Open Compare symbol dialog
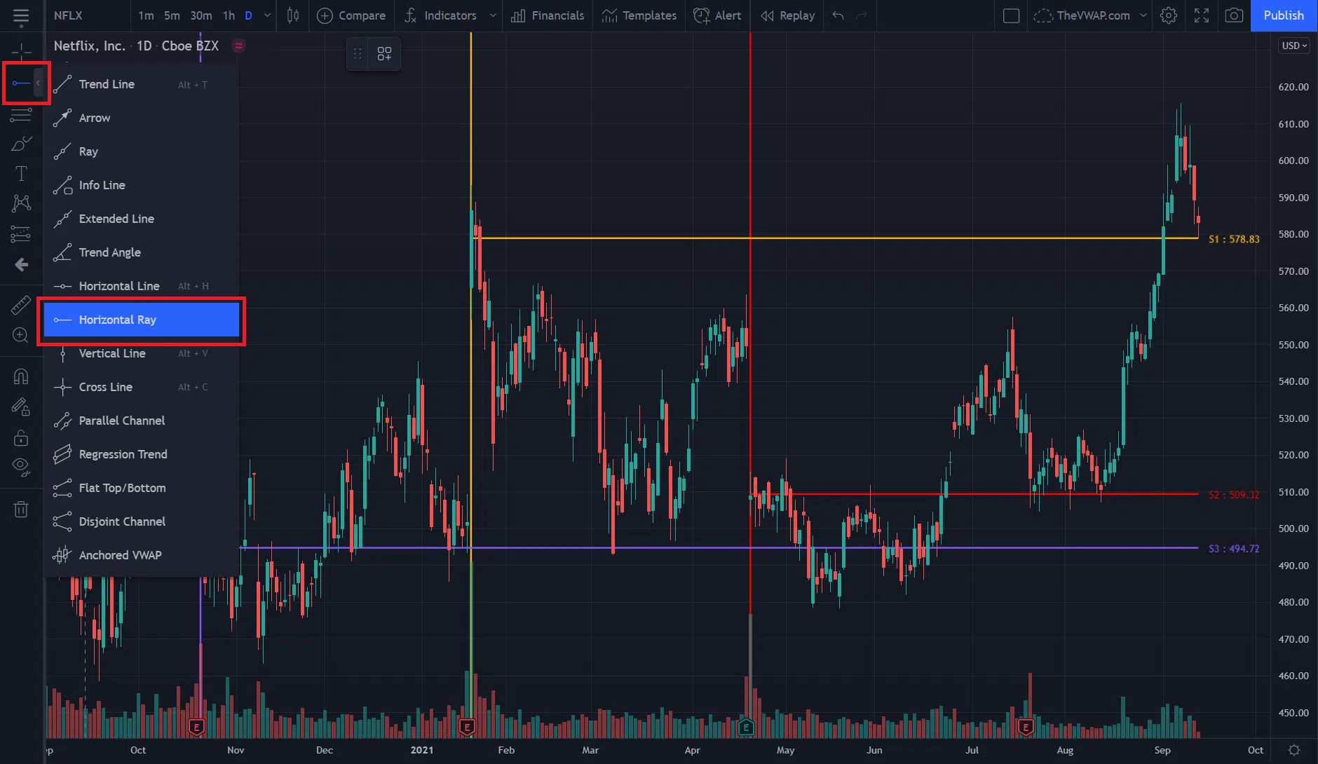Viewport: 1318px width, 764px height. [351, 15]
